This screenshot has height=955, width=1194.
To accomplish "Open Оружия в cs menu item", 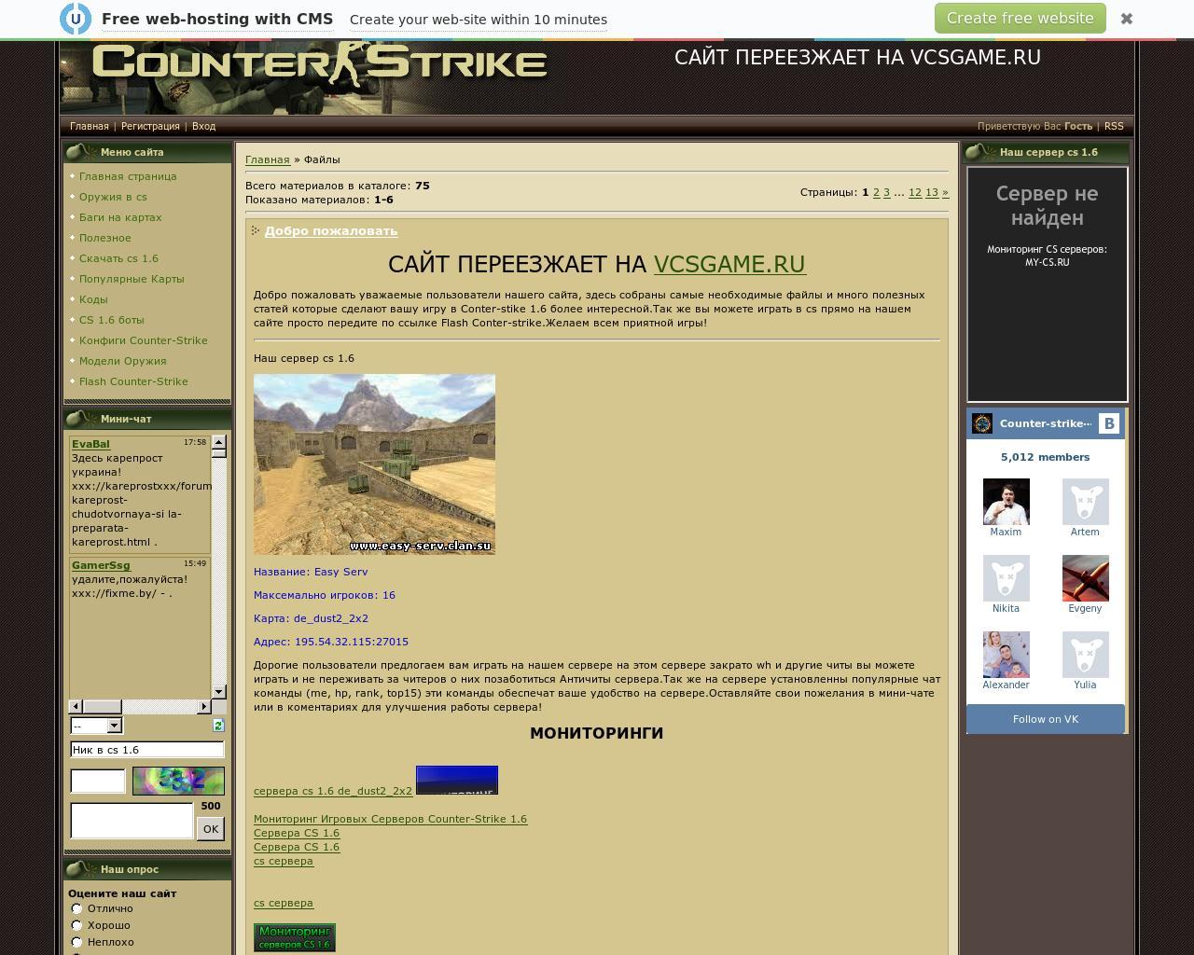I will pos(113,197).
